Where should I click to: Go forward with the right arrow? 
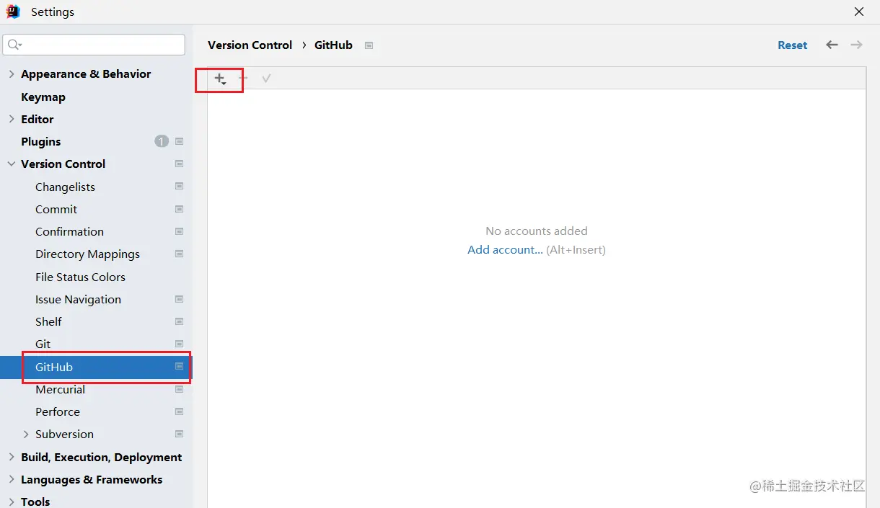click(x=856, y=45)
